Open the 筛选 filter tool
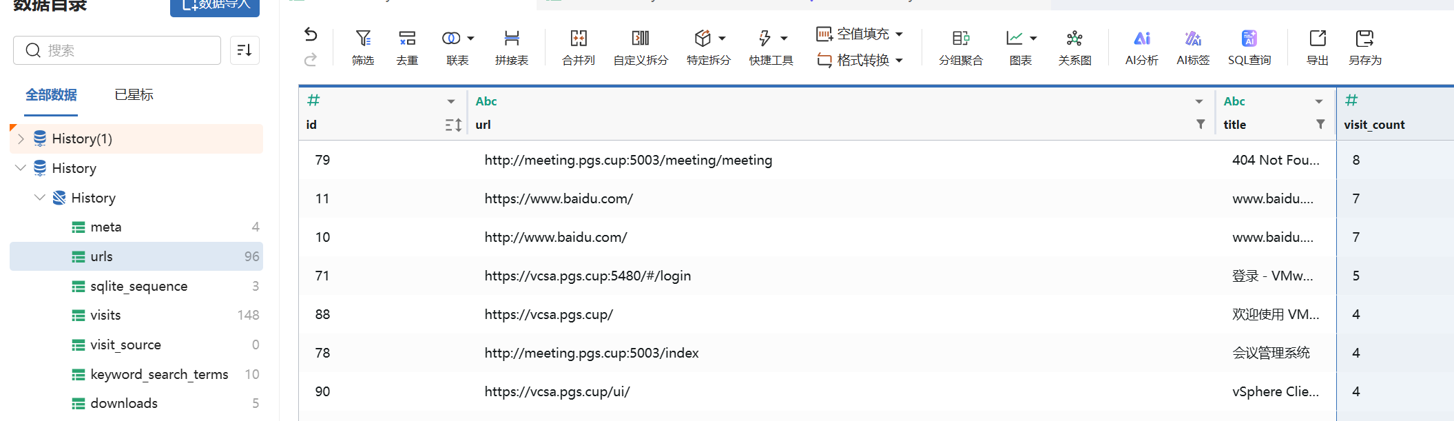 click(363, 47)
